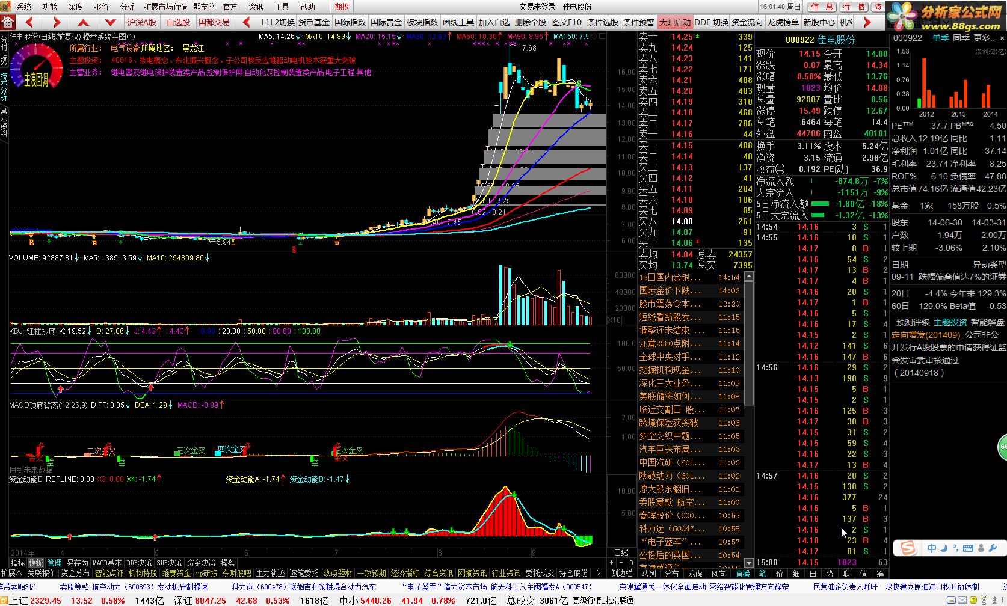Open the 主题投资 tab
The image size is (1007, 606).
pos(950,322)
